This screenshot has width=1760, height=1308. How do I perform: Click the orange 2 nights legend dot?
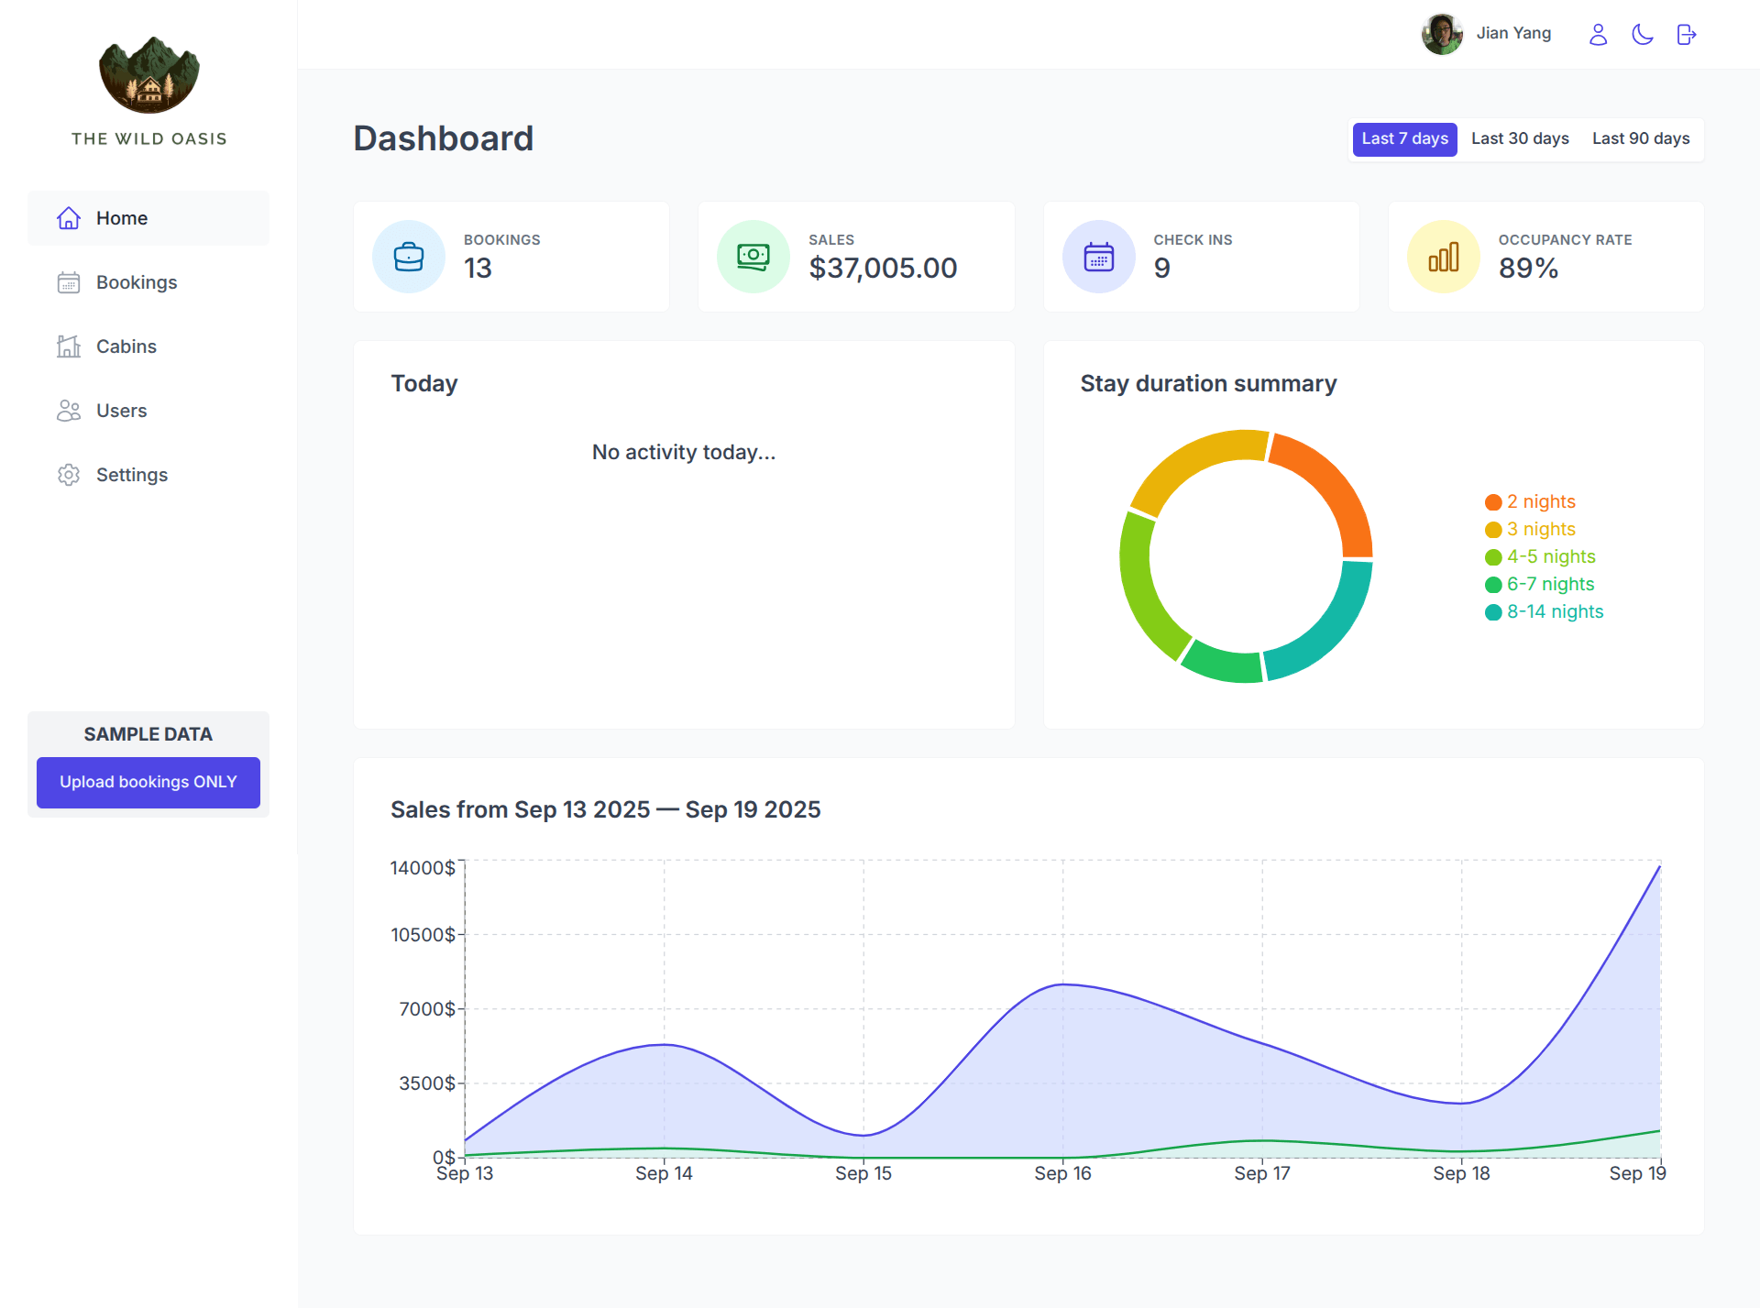tap(1493, 502)
